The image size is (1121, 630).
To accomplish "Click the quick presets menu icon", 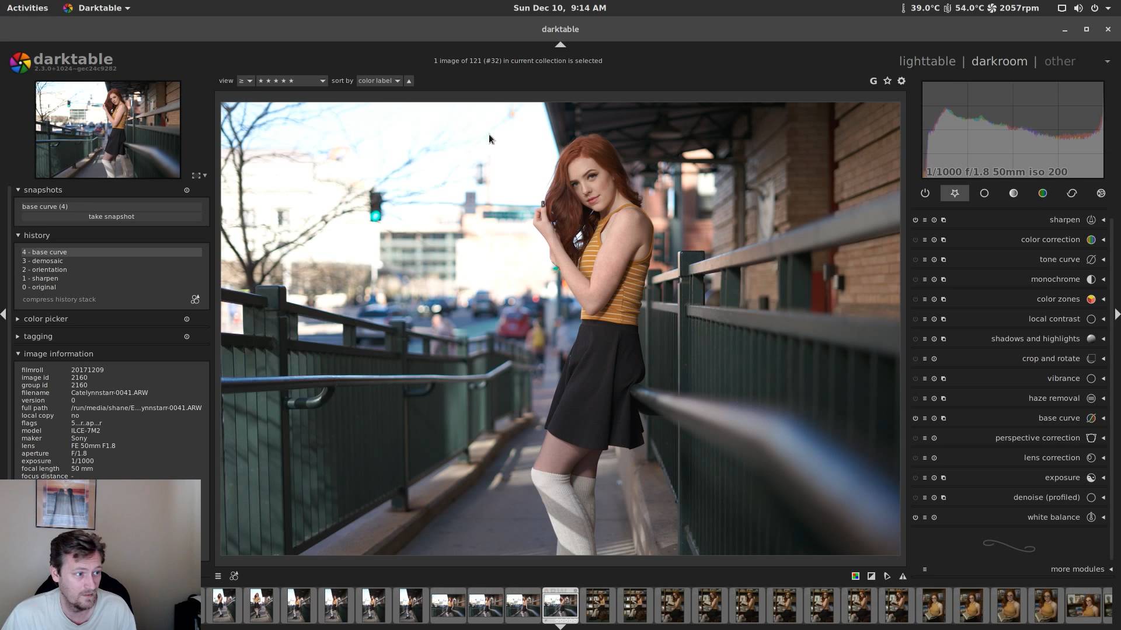I will coord(218,576).
